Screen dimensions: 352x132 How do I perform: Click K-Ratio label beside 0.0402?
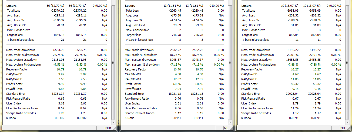[11, 118]
